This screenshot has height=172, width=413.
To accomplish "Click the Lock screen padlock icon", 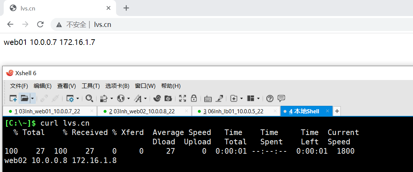I will click(x=194, y=98).
